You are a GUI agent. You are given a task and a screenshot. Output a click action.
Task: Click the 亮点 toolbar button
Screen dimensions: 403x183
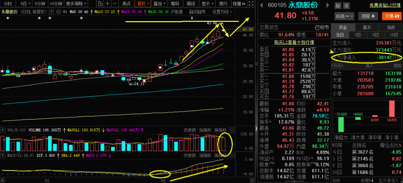tap(126, 3)
